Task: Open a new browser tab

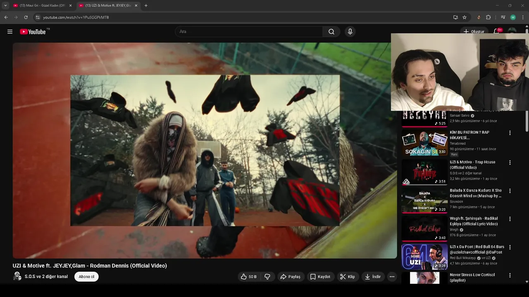Action: [x=146, y=5]
